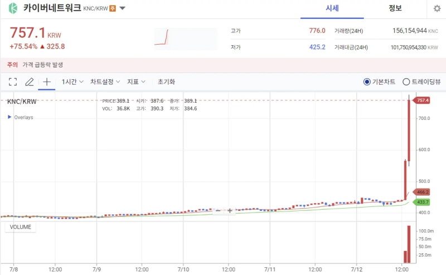446x275 pixels.
Task: Click the VOLUME panel label
Action: coord(20,227)
